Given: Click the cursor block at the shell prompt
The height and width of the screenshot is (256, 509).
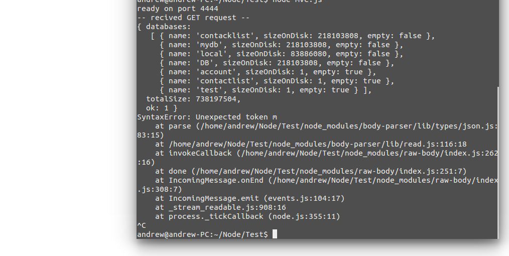Looking at the screenshot, I should click(x=275, y=234).
